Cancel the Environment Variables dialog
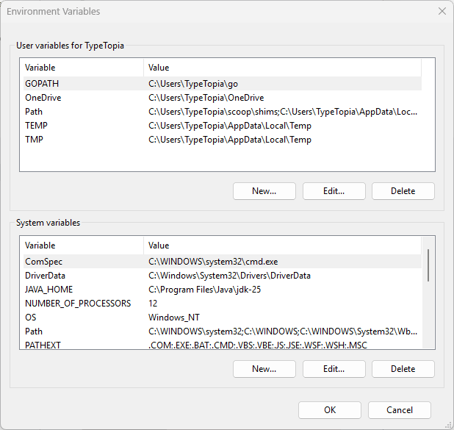The height and width of the screenshot is (430, 454). (399, 410)
